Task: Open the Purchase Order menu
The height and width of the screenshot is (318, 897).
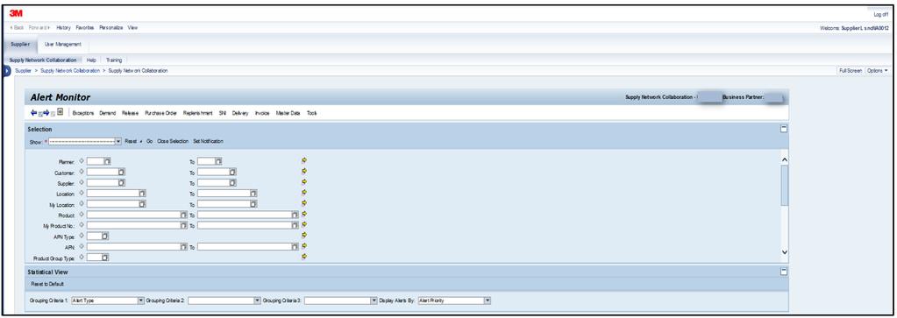Action: (160, 113)
